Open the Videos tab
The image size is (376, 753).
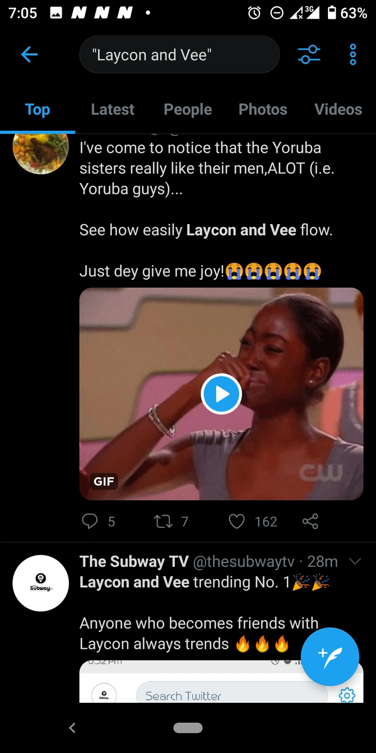[338, 109]
